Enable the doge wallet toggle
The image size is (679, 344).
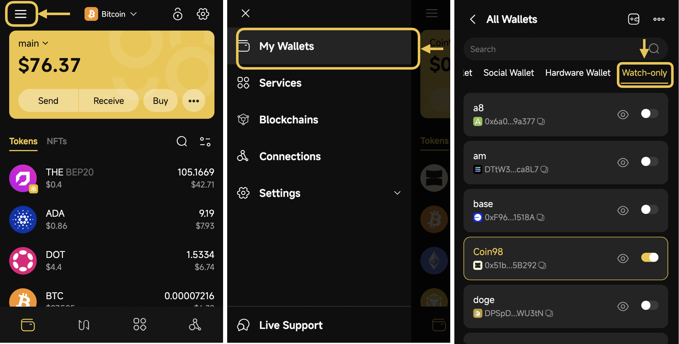click(x=649, y=305)
